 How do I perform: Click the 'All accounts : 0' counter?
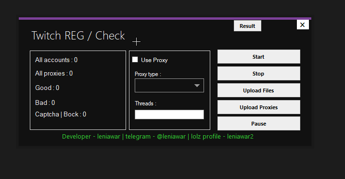coord(56,60)
